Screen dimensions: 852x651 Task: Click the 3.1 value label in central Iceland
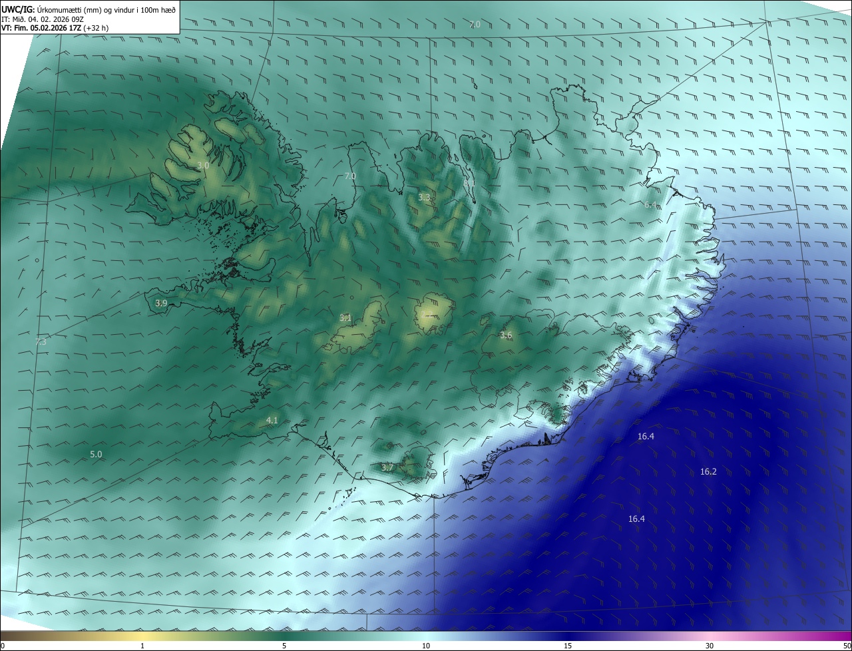click(x=345, y=318)
